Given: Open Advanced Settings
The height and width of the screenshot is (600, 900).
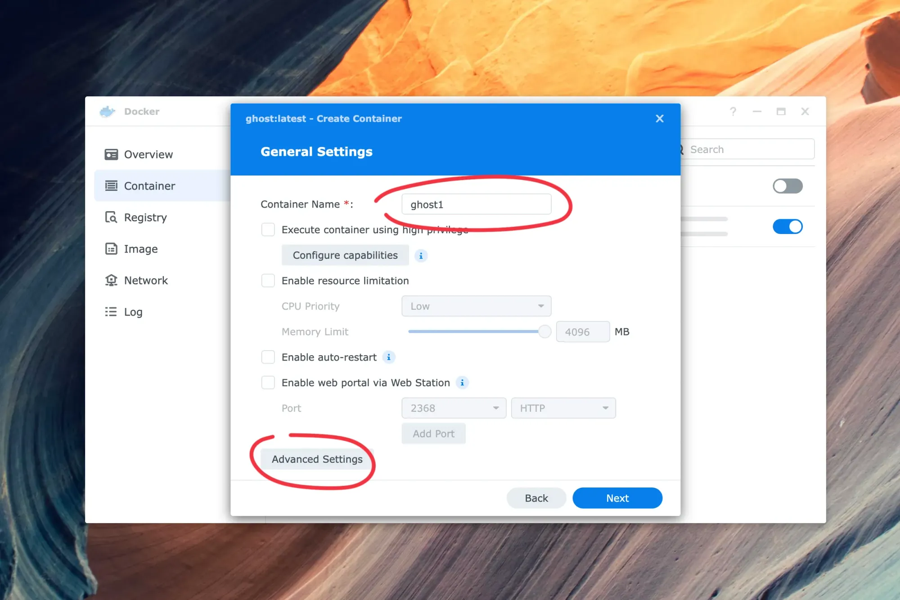Looking at the screenshot, I should [x=317, y=459].
